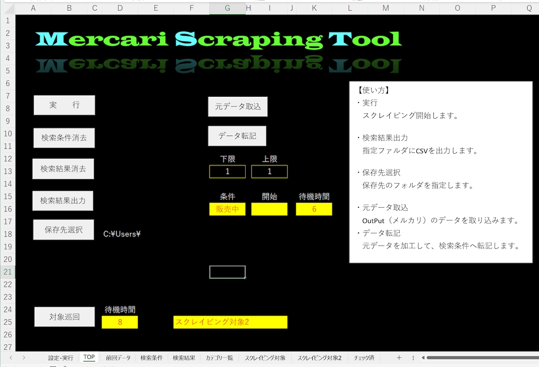Click the 検索結果出力 button
539x367 pixels.
(x=63, y=201)
